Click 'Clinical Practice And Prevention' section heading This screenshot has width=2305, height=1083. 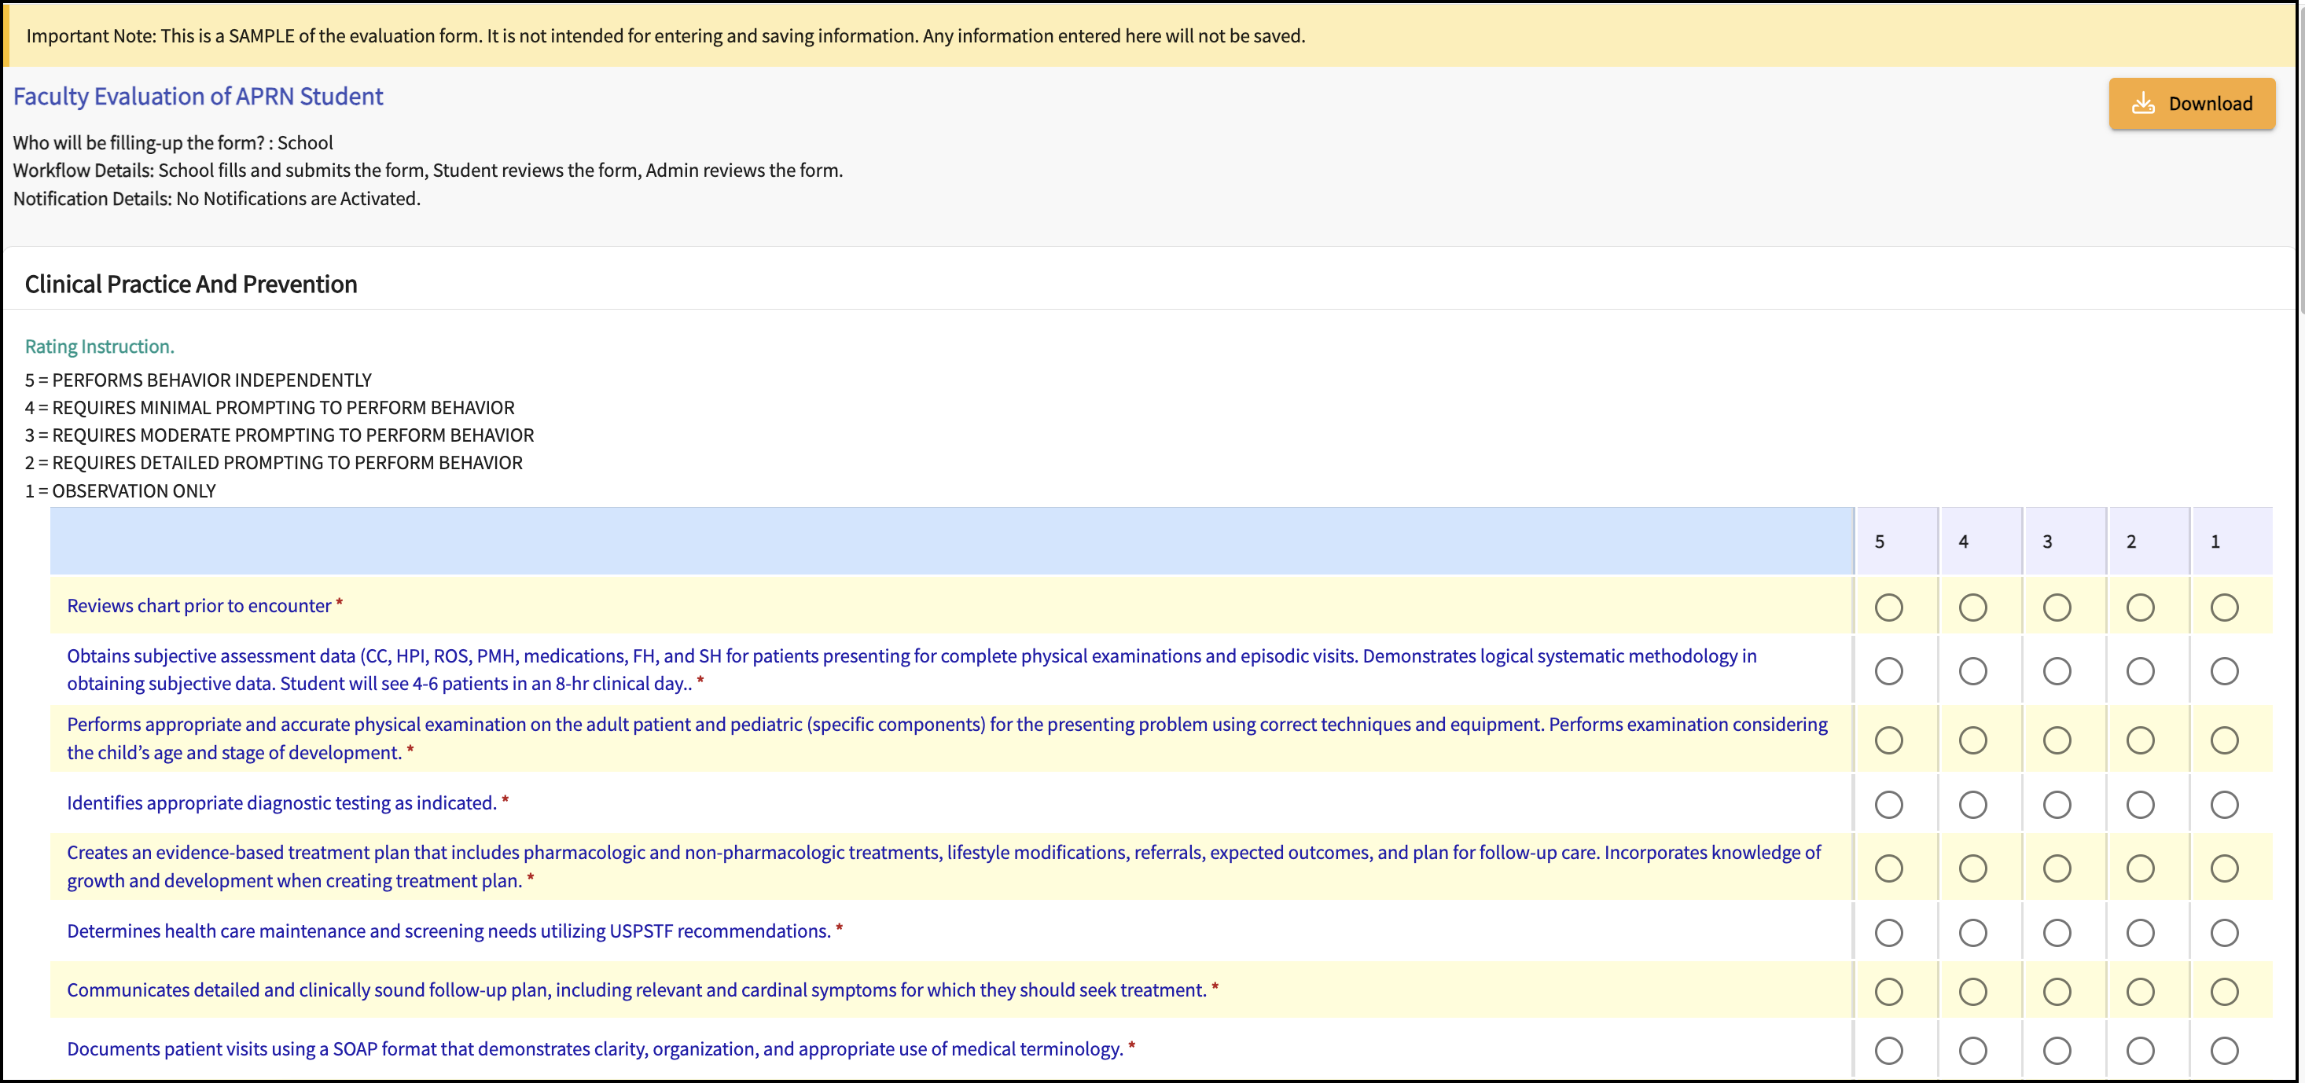coord(190,285)
